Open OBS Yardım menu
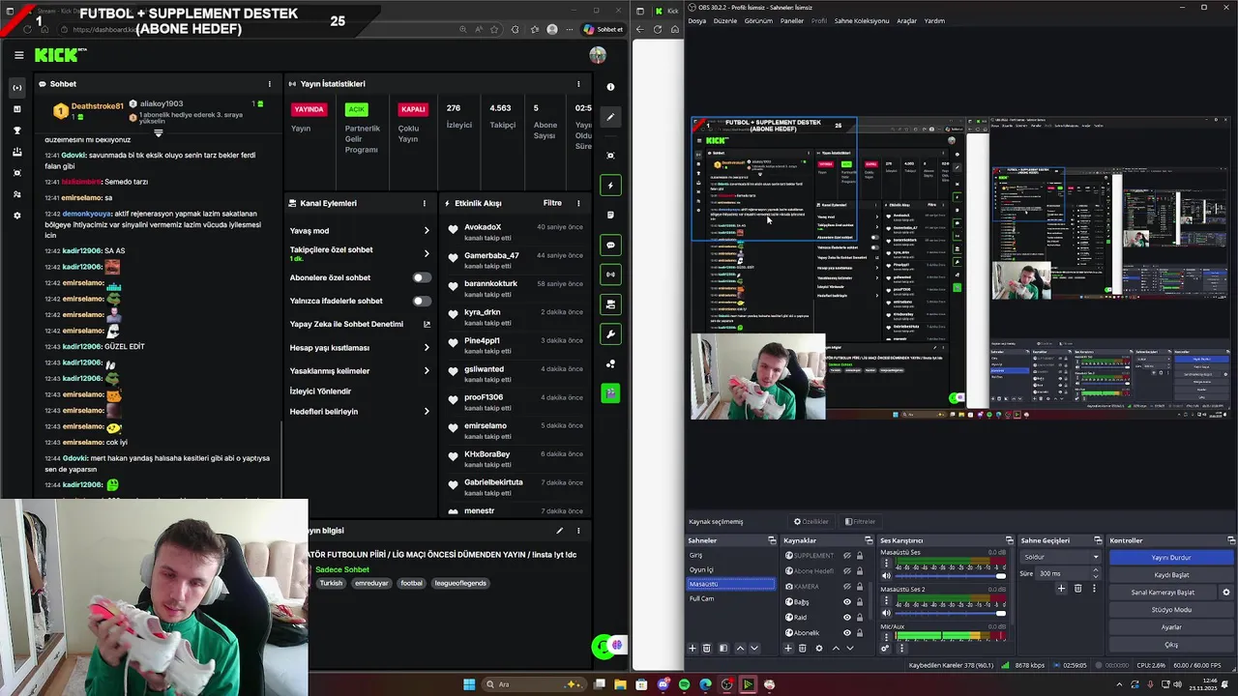The height and width of the screenshot is (696, 1238). pos(934,20)
